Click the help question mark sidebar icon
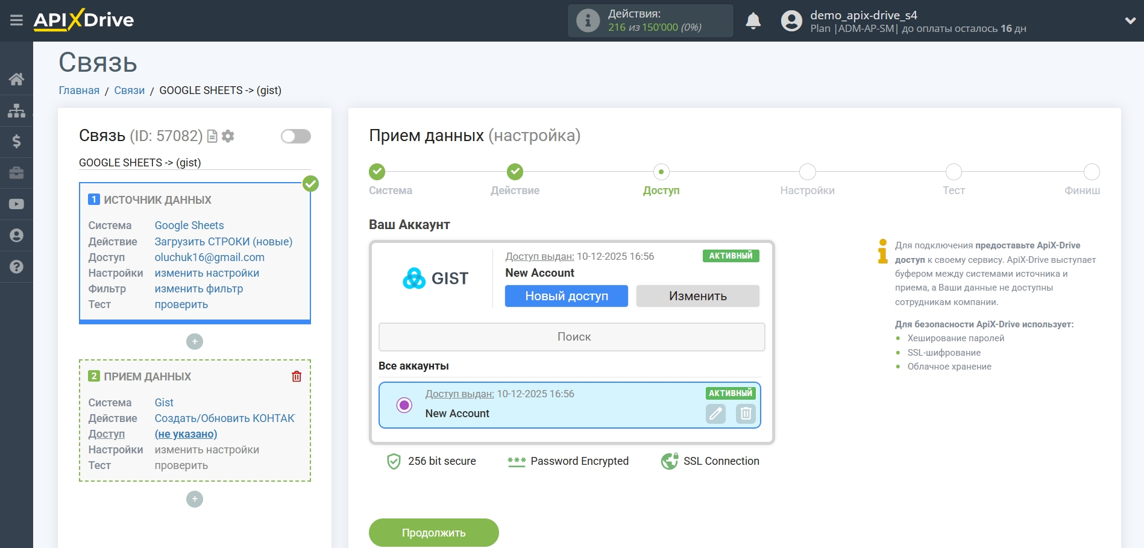Image resolution: width=1144 pixels, height=548 pixels. click(x=16, y=266)
